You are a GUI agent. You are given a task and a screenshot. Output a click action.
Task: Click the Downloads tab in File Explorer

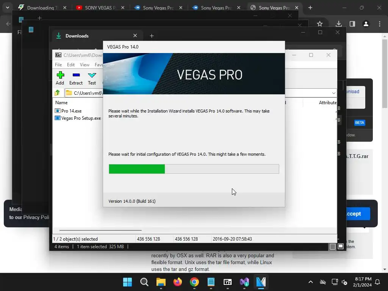pos(97,36)
